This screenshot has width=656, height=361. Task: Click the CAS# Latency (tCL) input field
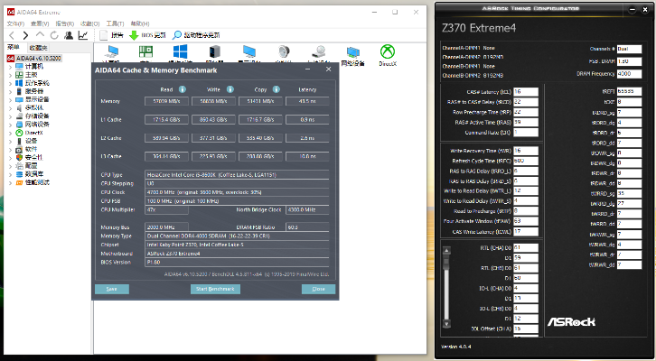coord(527,92)
